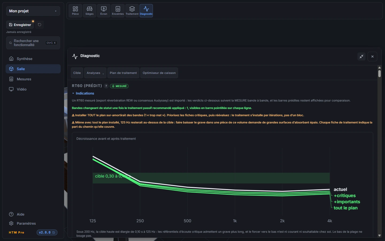Select the Diagnostic toolbar icon
The width and height of the screenshot is (385, 241).
(146, 11)
